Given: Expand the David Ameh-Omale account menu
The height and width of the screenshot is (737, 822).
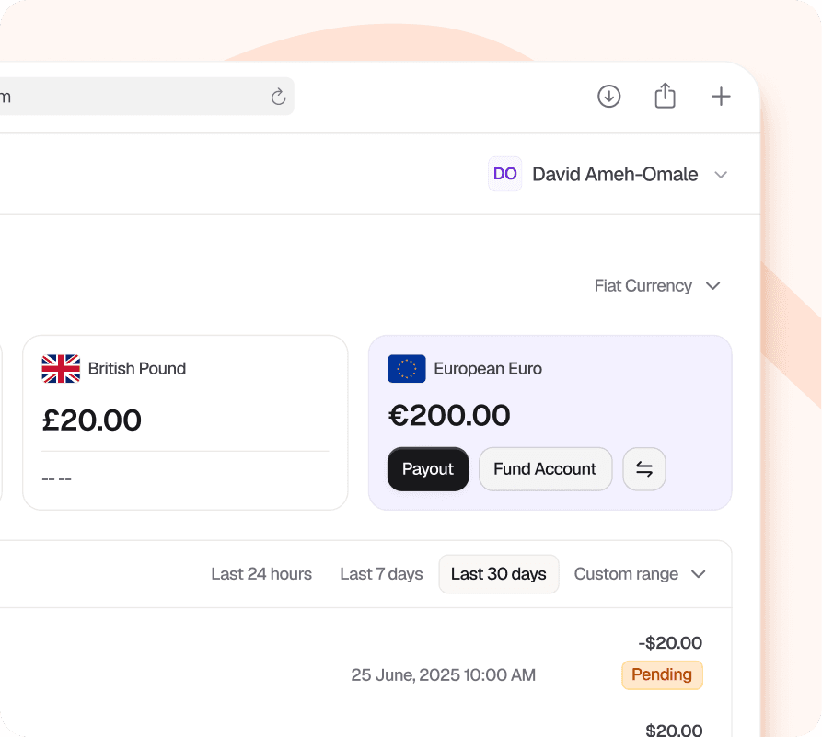Looking at the screenshot, I should click(721, 175).
